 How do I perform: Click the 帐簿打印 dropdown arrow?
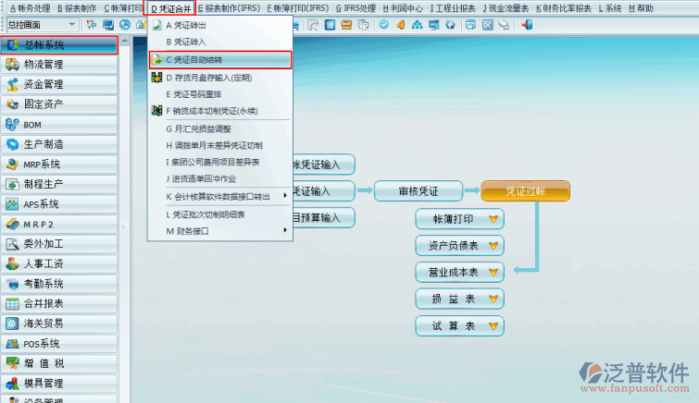pos(493,220)
